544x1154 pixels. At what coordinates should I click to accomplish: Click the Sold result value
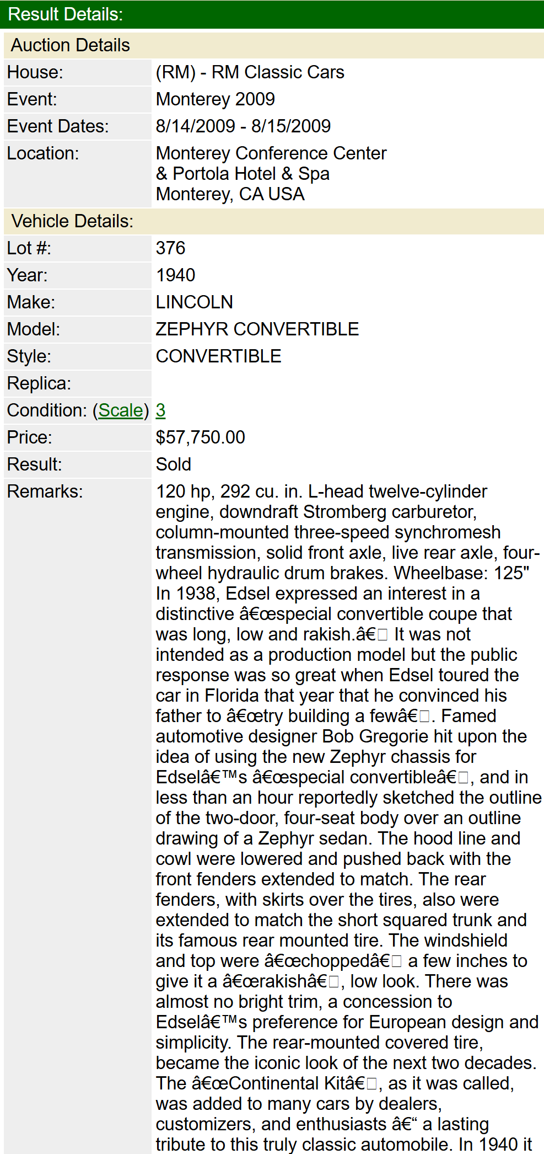[x=173, y=464]
